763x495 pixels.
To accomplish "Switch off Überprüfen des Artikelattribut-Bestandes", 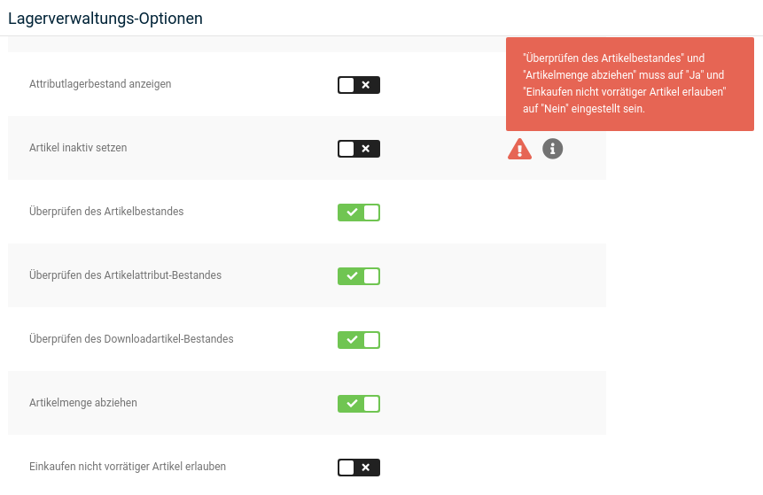I will click(x=359, y=276).
